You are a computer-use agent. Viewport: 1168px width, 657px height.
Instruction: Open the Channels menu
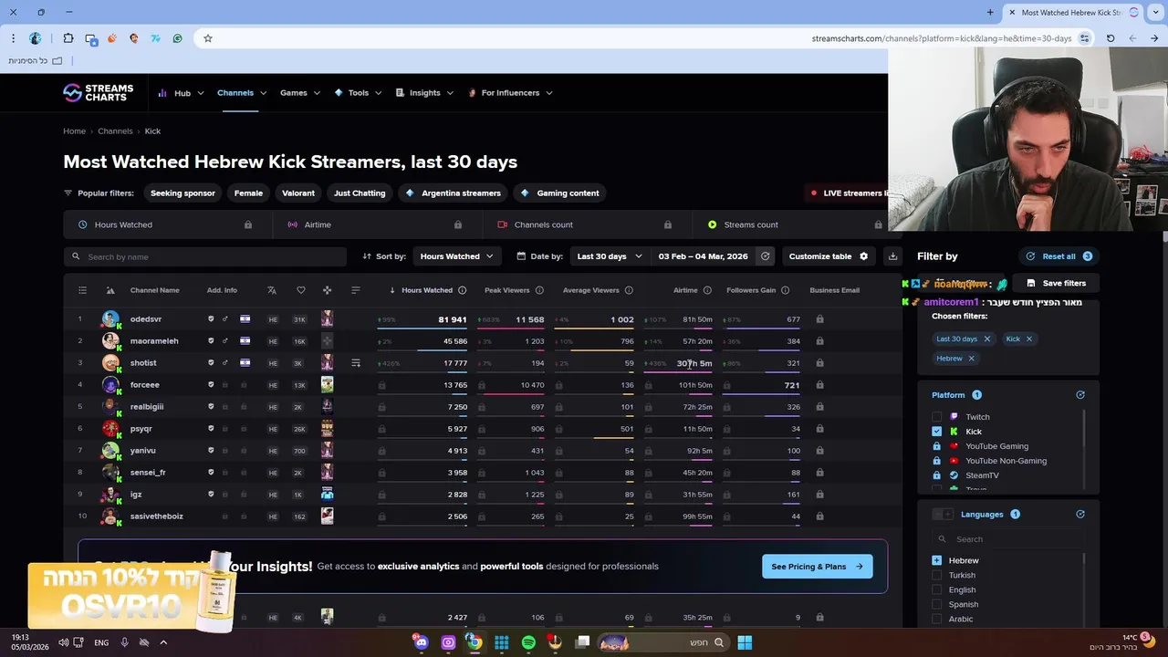point(242,93)
